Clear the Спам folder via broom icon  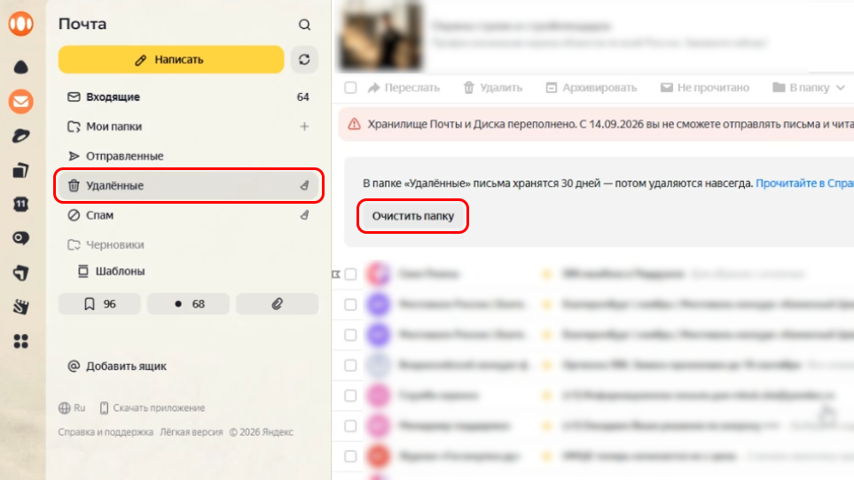305,215
